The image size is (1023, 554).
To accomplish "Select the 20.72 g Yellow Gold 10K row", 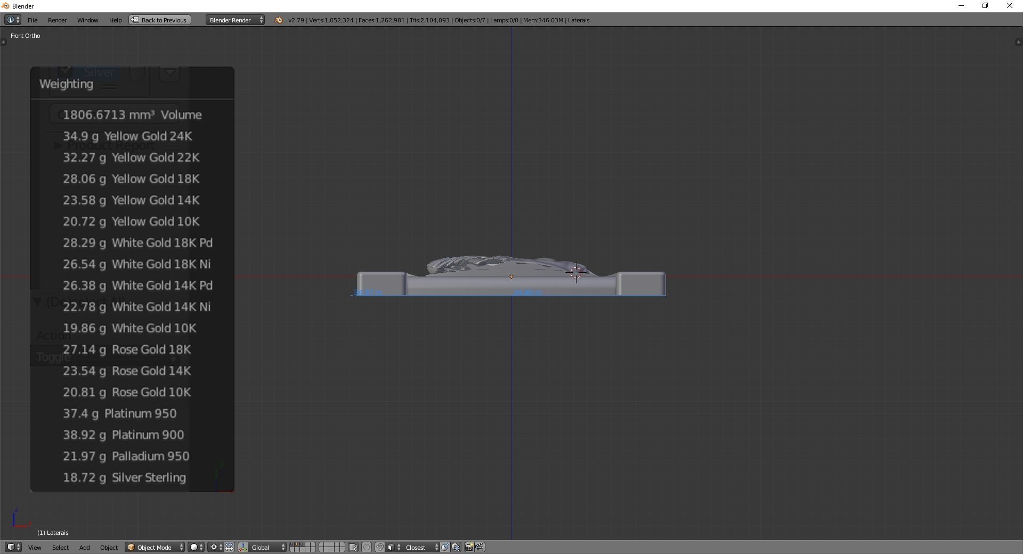I will coord(132,222).
